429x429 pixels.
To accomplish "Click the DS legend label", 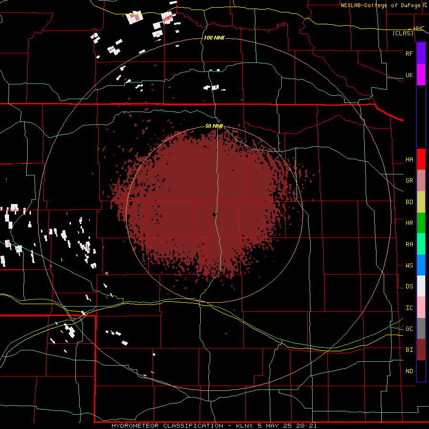I will coord(409,286).
